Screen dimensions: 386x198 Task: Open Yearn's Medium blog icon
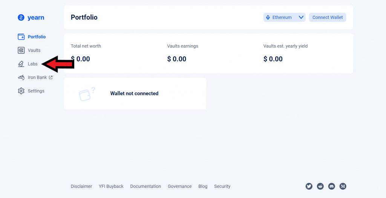[x=343, y=186]
